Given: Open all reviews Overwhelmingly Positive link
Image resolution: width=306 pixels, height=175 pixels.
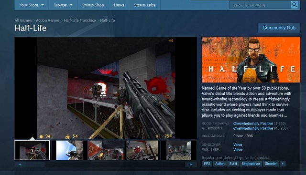Looking at the screenshot, I should click(253, 128).
